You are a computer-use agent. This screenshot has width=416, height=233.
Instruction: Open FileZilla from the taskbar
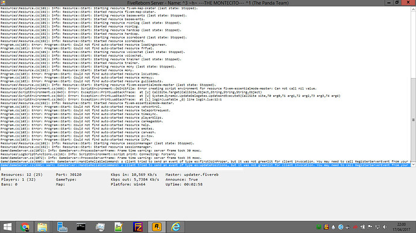[138, 227]
